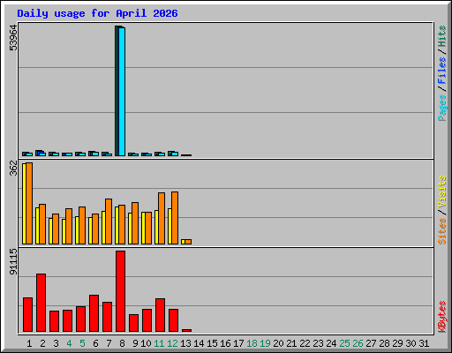The width and height of the screenshot is (452, 353).
Task: Click the day 11 green axis label
Action: pyautogui.click(x=159, y=343)
